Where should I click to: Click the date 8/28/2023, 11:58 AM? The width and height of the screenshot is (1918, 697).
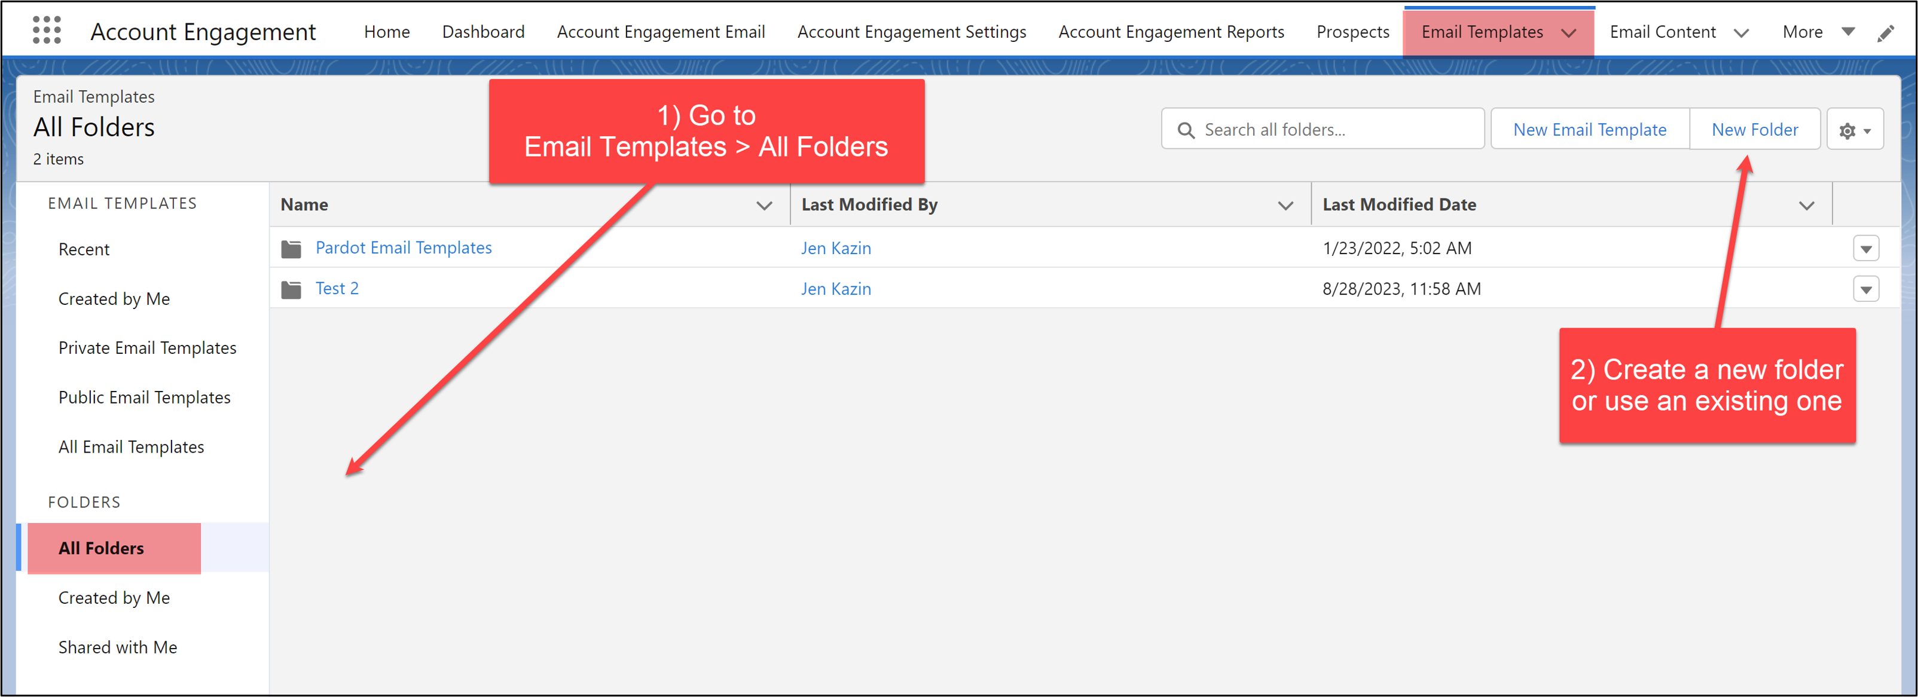coord(1401,290)
